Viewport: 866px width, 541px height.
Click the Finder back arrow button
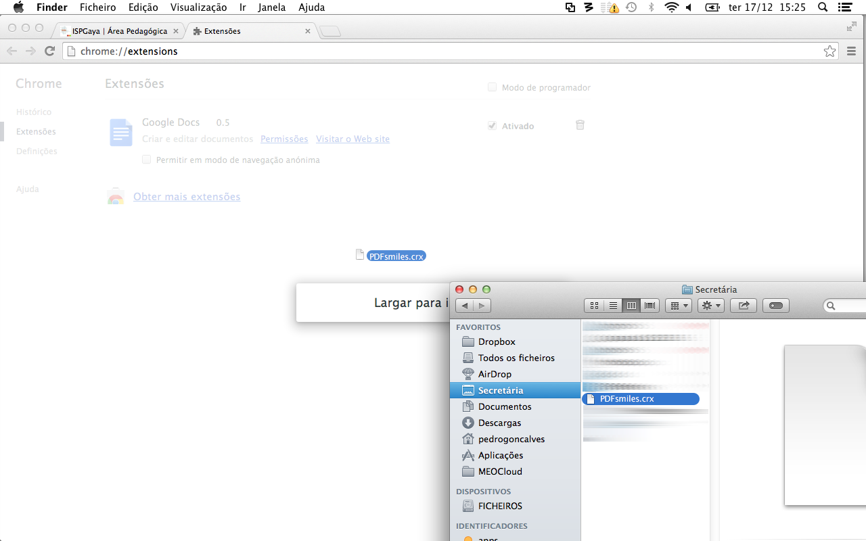pos(465,306)
